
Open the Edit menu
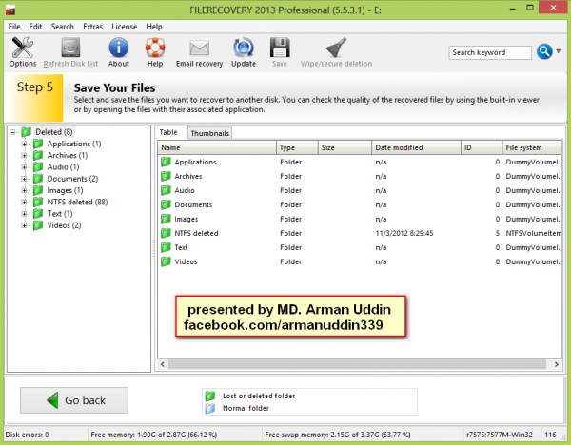coord(35,27)
